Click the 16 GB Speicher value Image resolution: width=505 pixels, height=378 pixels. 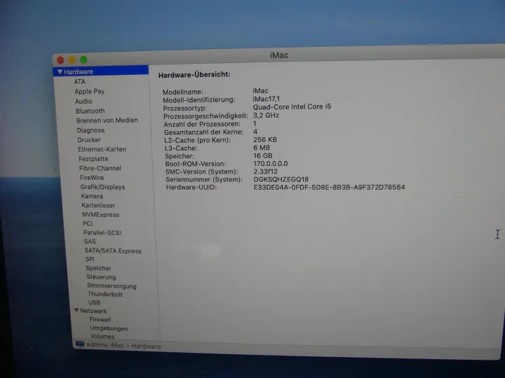(263, 156)
